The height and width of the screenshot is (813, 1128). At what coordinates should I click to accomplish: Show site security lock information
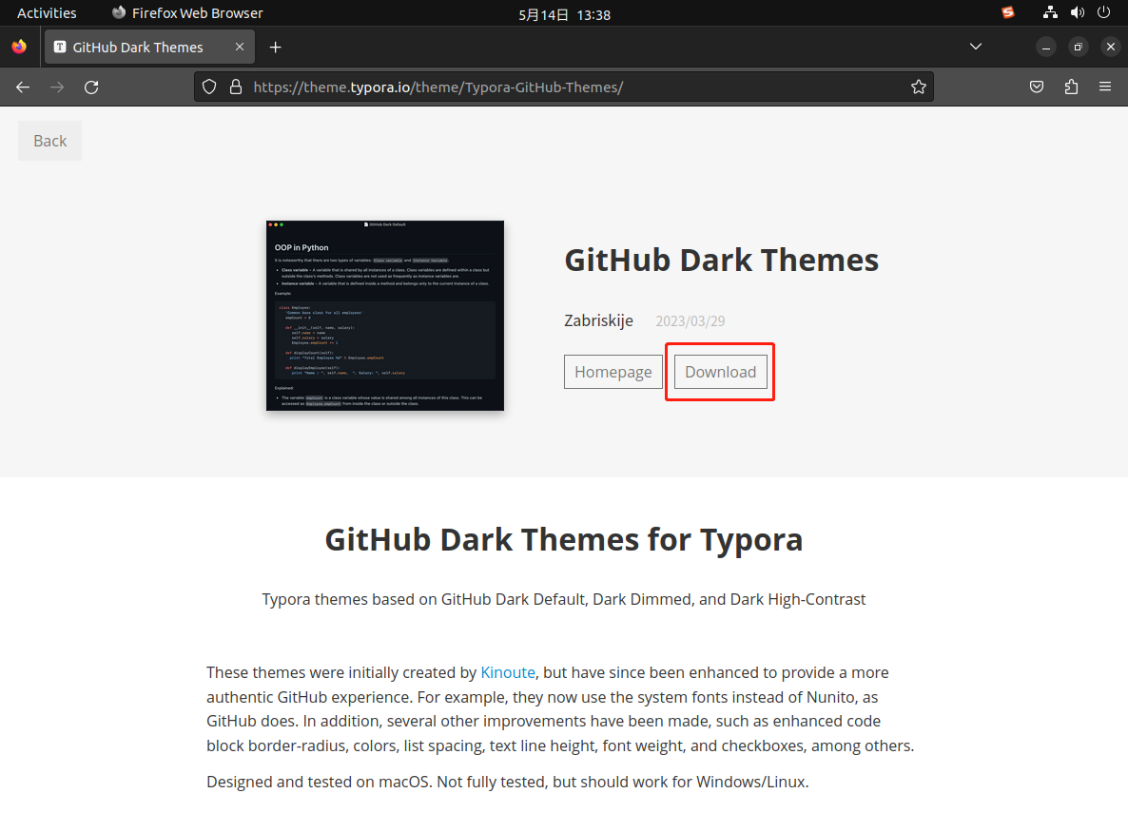[x=235, y=87]
